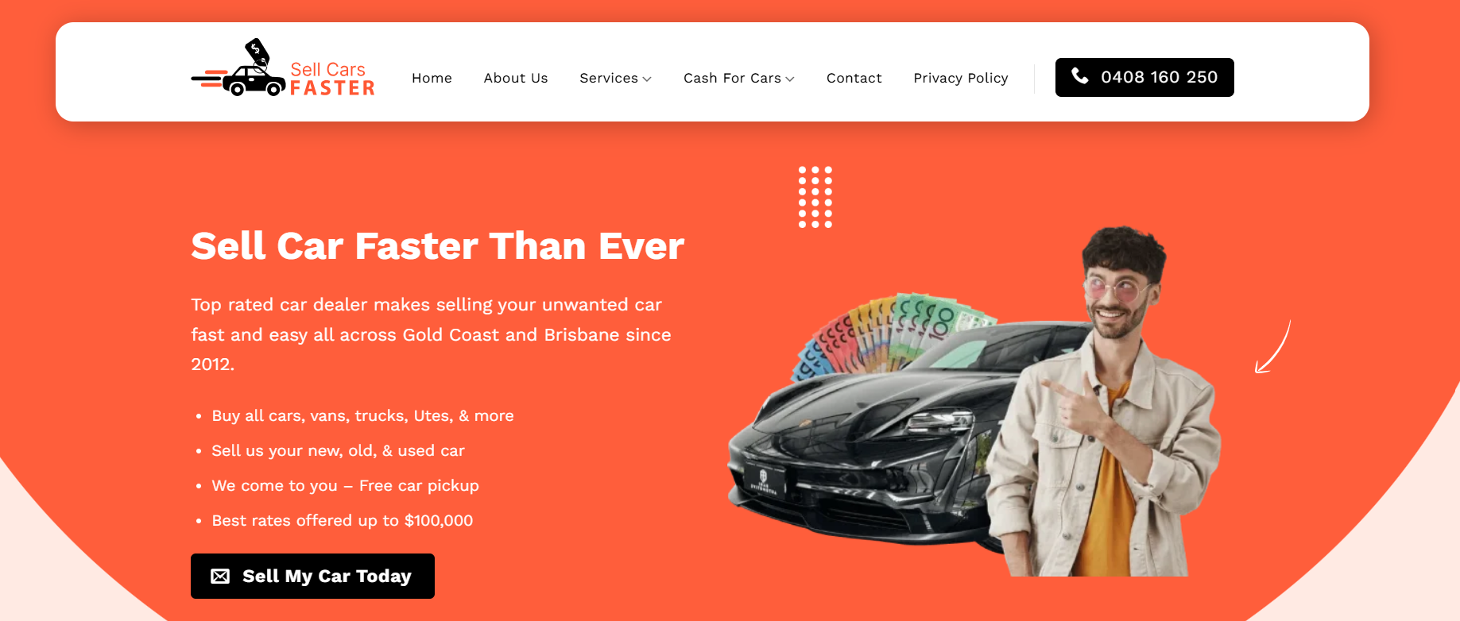Viewport: 1460px width, 621px height.
Task: View the Privacy Policy page
Action: tap(961, 78)
